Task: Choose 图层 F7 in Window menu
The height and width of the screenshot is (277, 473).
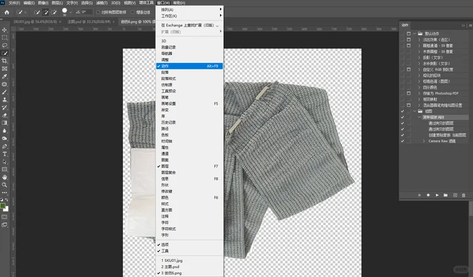Action: pyautogui.click(x=189, y=166)
